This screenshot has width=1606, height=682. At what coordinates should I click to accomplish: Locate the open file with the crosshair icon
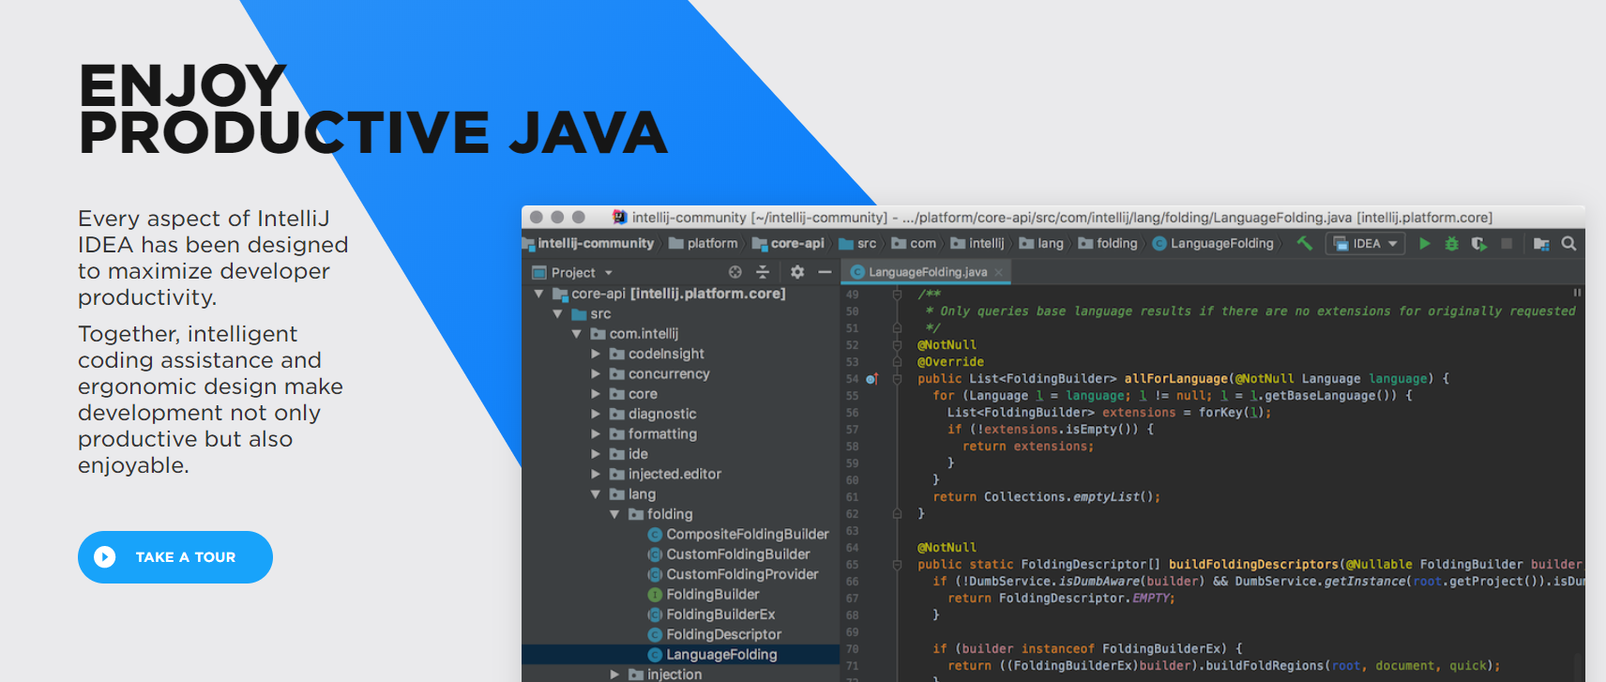(735, 272)
